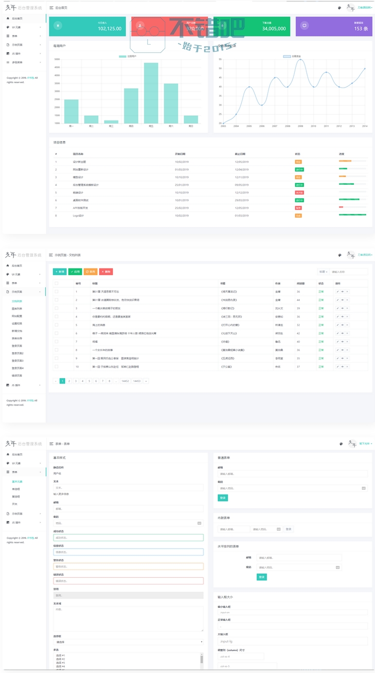Select 开关 under the 表单 sidebar menu
This screenshot has height=673, width=375.
(15, 504)
